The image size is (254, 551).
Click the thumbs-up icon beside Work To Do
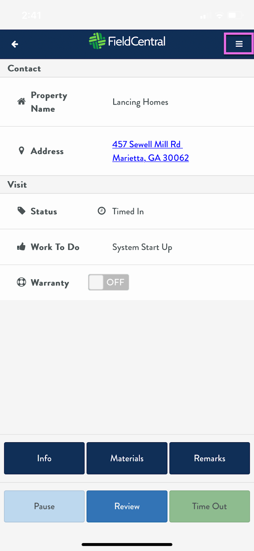pos(21,247)
